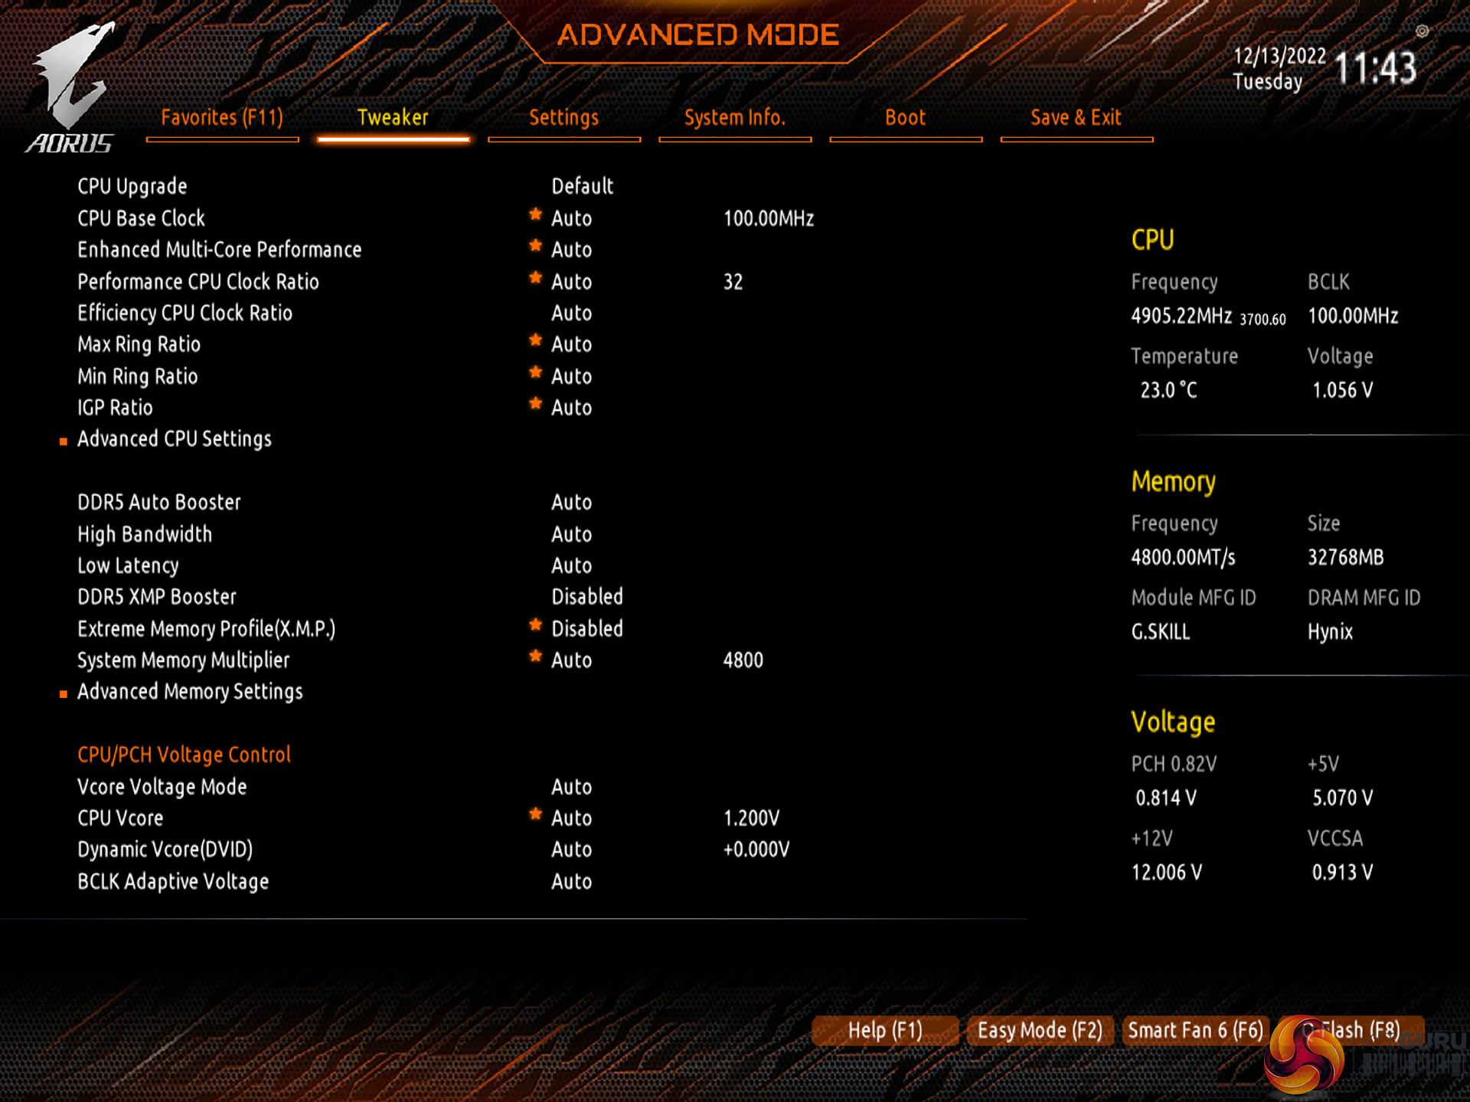
Task: Click the star icon beside IGP Ratio
Action: (x=535, y=404)
